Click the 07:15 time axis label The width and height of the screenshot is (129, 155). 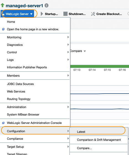click(x=107, y=70)
